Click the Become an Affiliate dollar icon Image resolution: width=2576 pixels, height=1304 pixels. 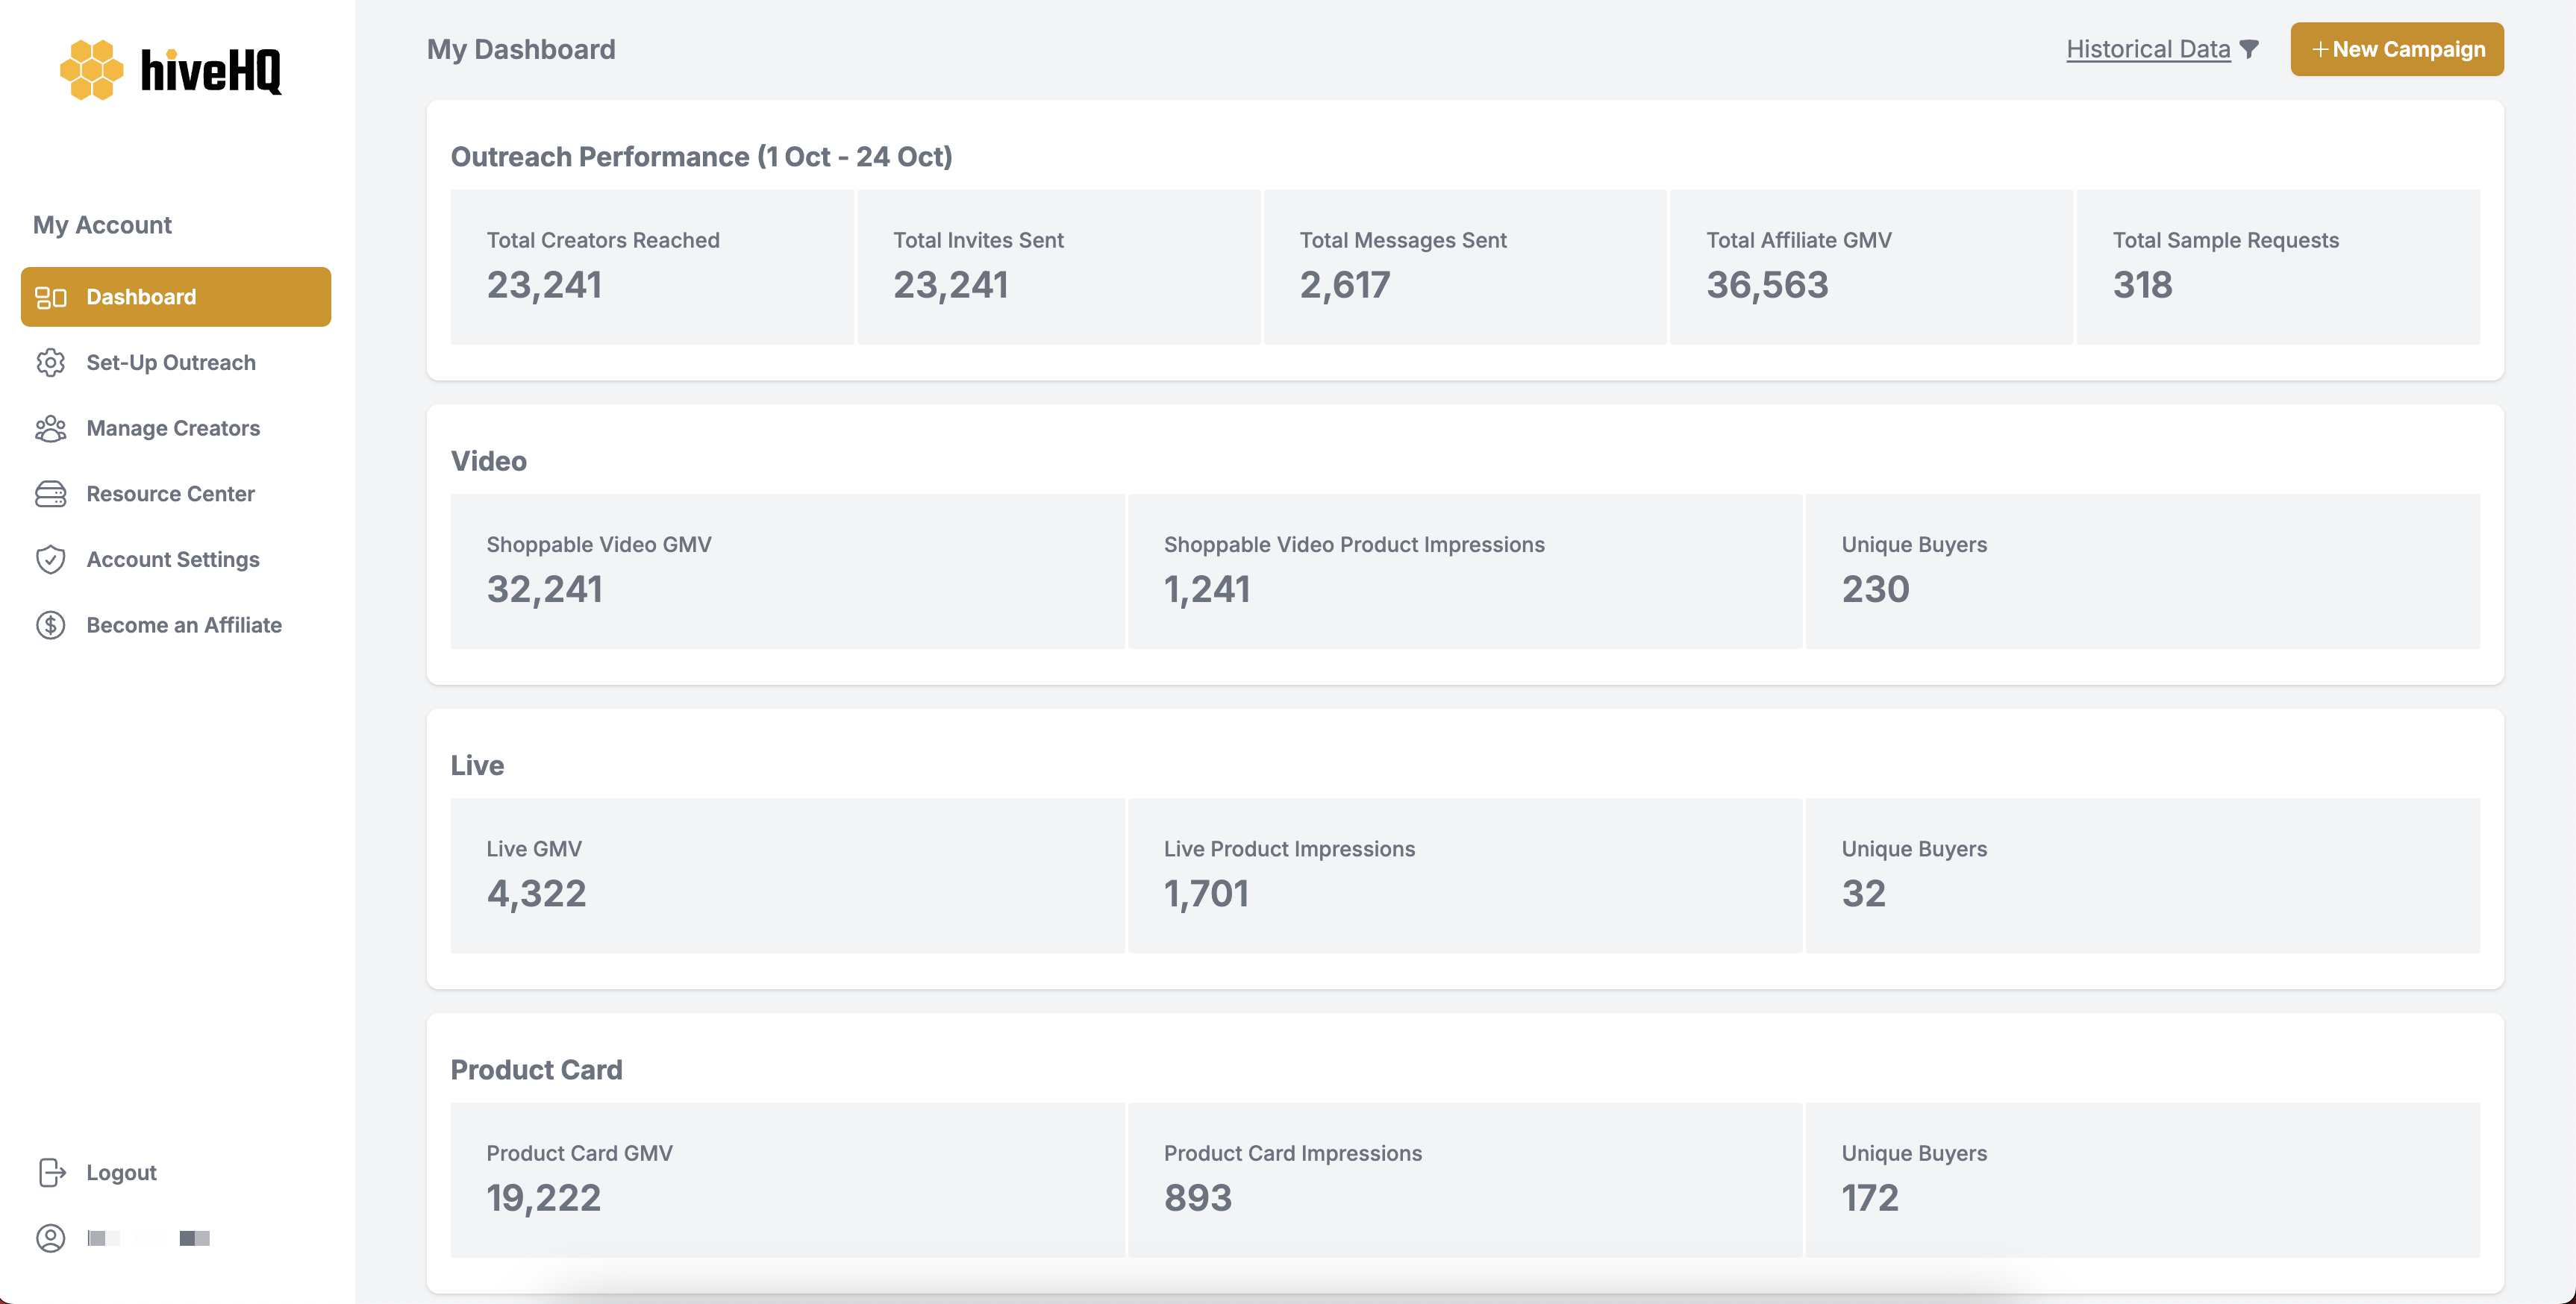(x=51, y=625)
